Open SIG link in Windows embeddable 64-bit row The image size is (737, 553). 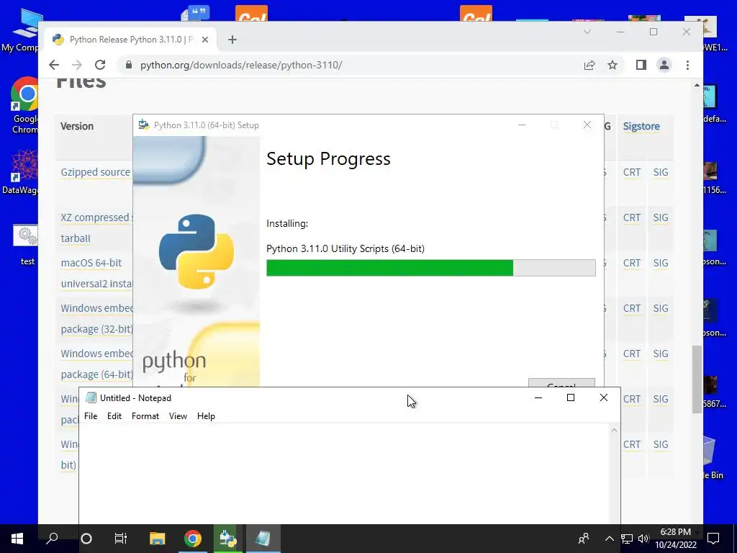click(x=661, y=354)
